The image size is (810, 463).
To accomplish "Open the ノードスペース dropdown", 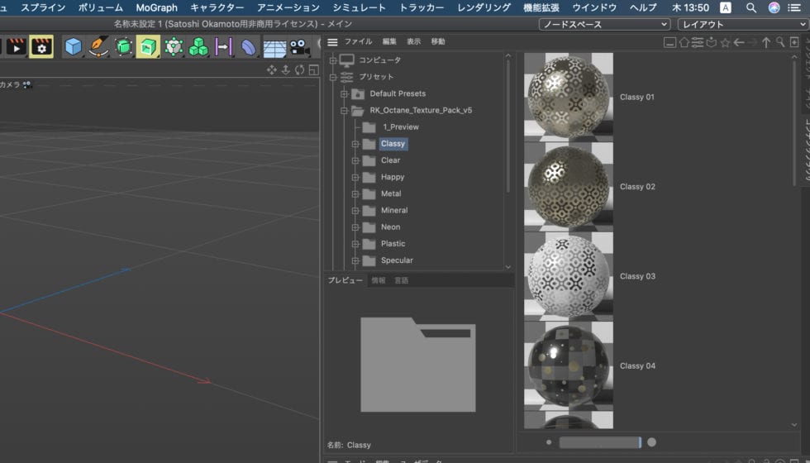I will point(604,24).
